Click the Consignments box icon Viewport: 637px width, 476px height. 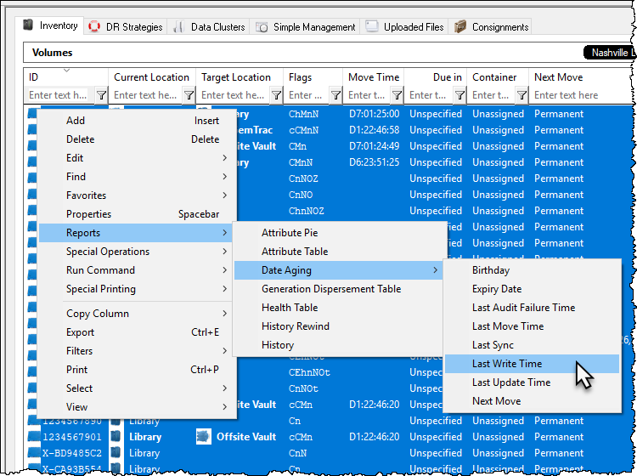pos(459,27)
